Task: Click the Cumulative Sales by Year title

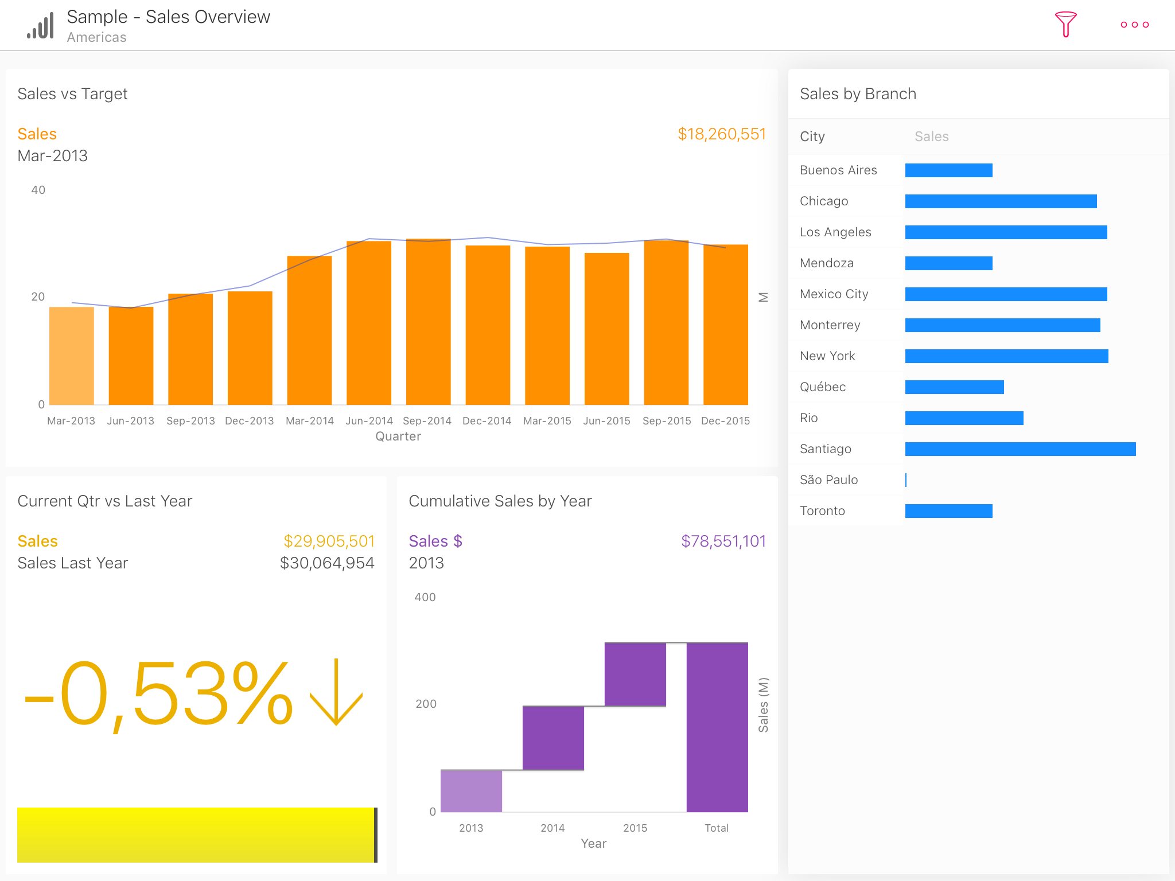Action: 500,501
